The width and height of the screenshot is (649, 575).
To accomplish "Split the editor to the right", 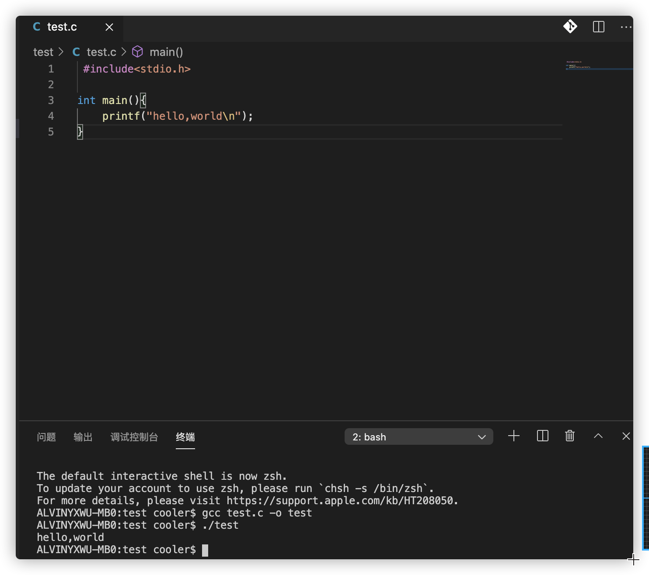I will (599, 27).
